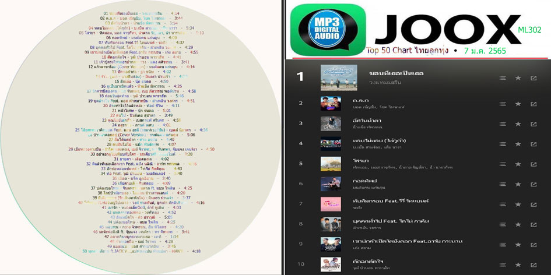
Task: Open song title โสรยา in chart
Action: click(x=360, y=160)
